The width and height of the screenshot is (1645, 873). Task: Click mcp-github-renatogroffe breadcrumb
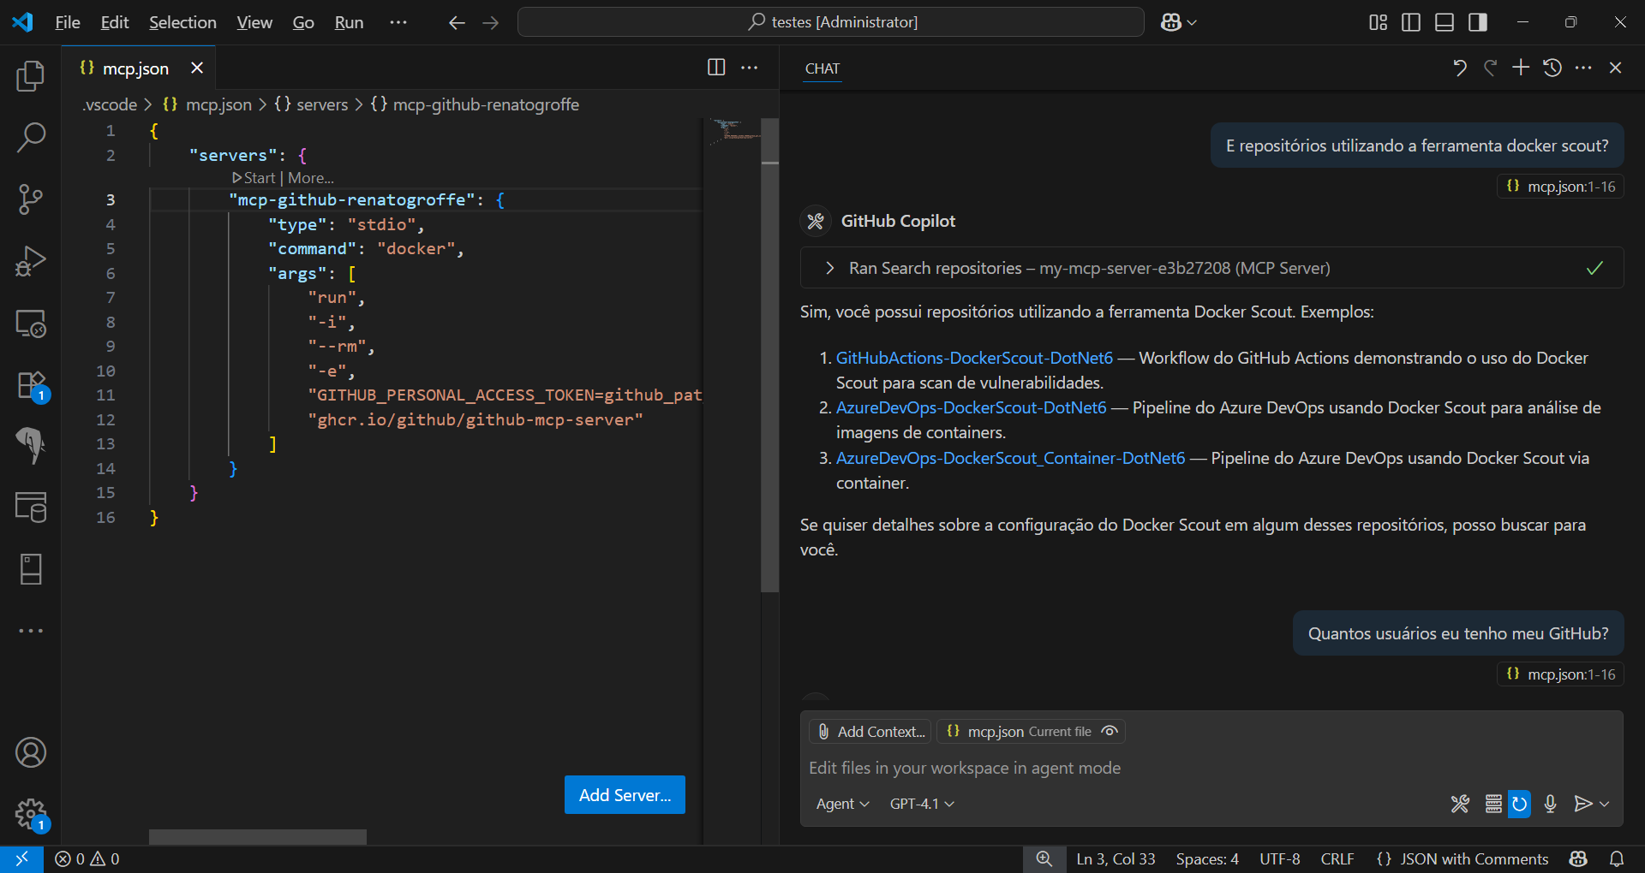tap(476, 104)
